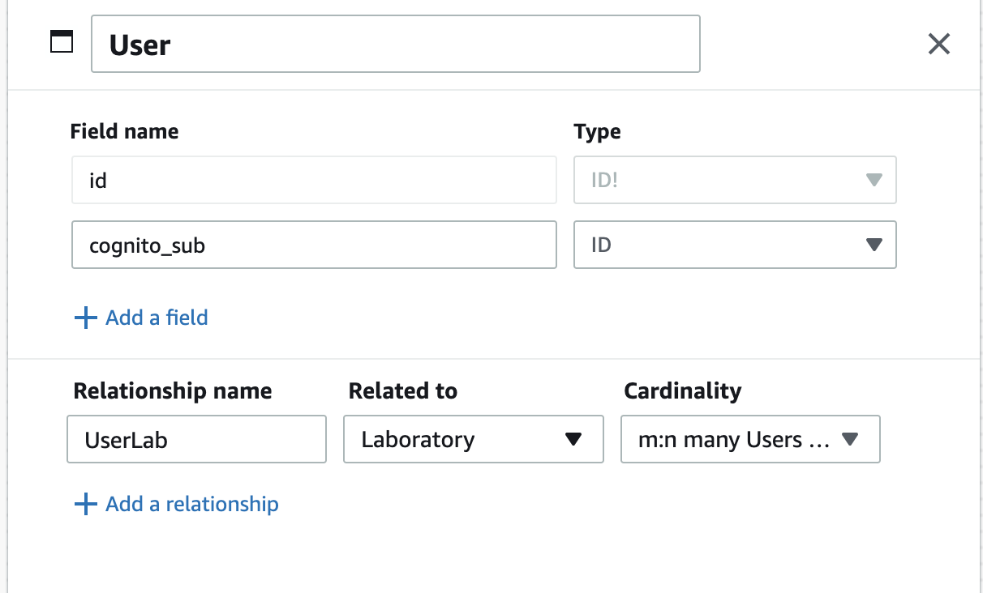983x593 pixels.
Task: Add a field to the User model
Action: point(140,318)
